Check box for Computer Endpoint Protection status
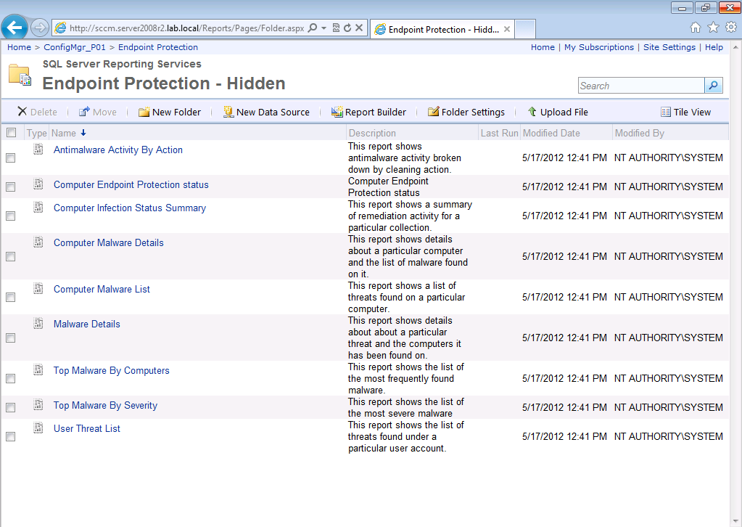The width and height of the screenshot is (742, 527). coord(10,187)
